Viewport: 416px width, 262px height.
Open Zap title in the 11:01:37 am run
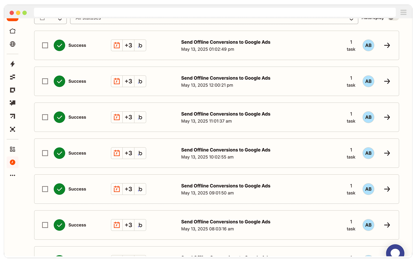pos(226,114)
